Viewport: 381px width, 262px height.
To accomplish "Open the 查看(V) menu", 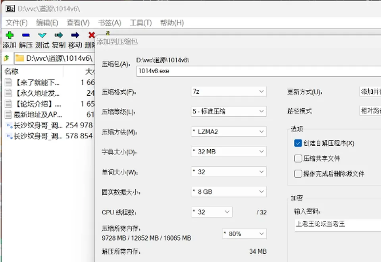I will coord(78,23).
